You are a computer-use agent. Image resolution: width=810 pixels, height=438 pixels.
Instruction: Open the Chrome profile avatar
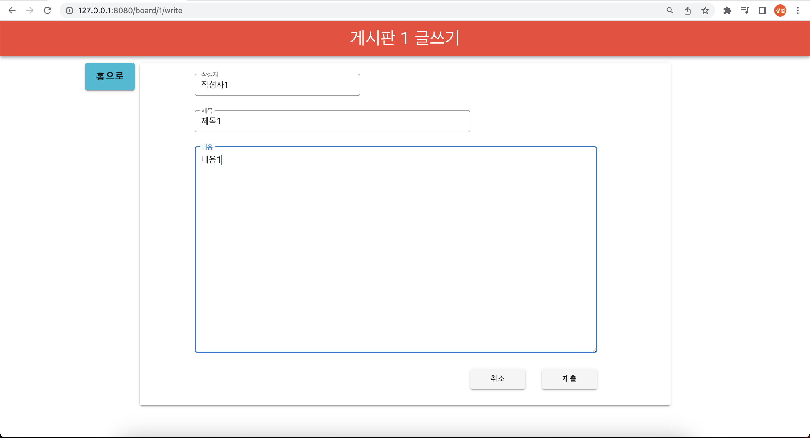pyautogui.click(x=780, y=11)
